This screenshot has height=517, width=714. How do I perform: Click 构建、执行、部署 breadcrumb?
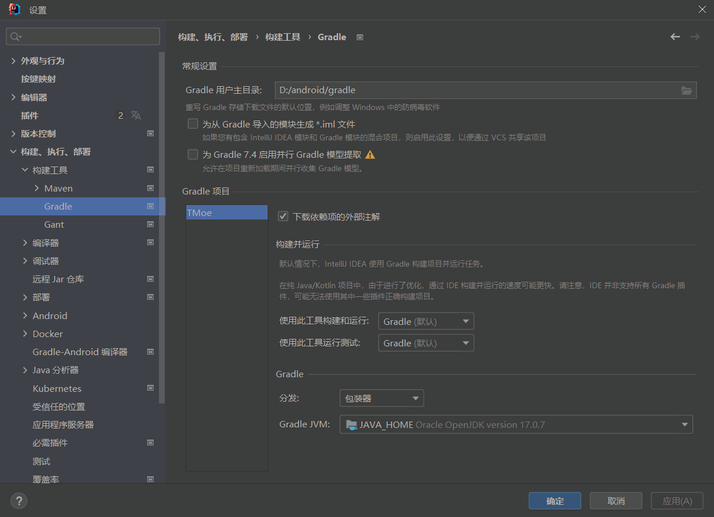point(212,37)
